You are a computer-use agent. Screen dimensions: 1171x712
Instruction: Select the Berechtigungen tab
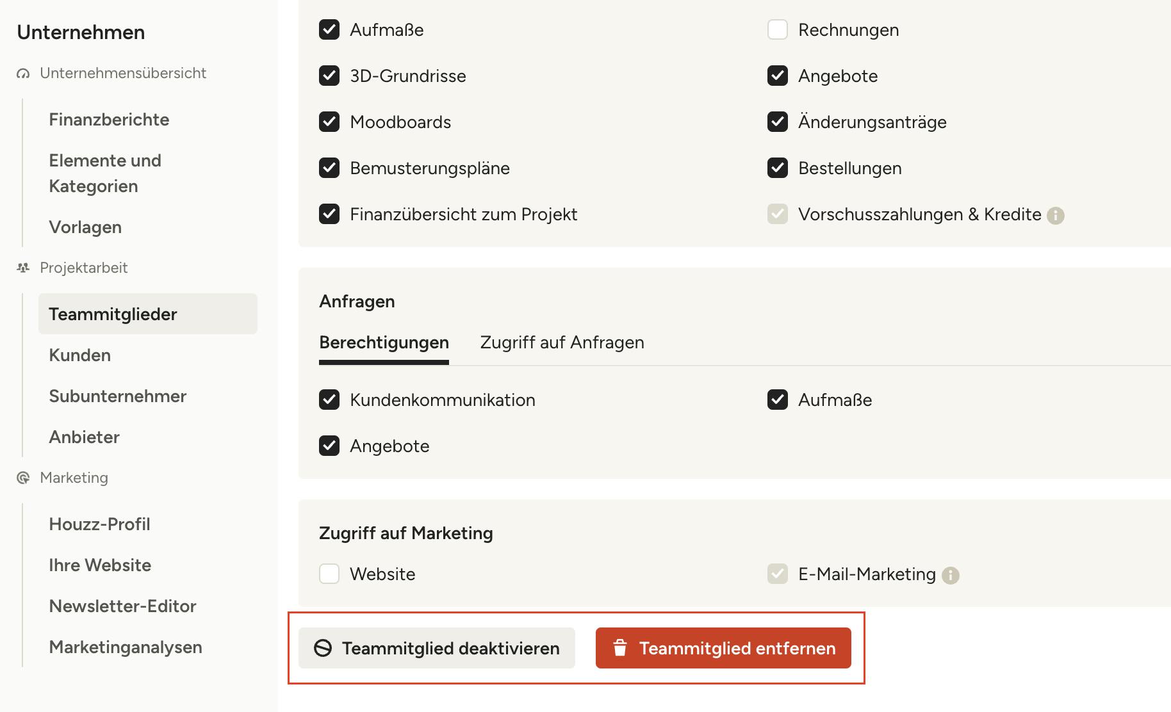(384, 343)
